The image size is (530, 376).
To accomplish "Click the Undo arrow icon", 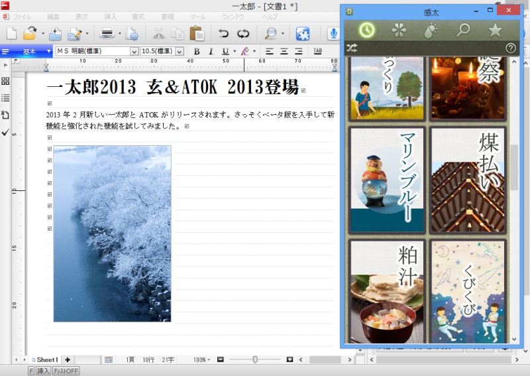I will [x=223, y=33].
